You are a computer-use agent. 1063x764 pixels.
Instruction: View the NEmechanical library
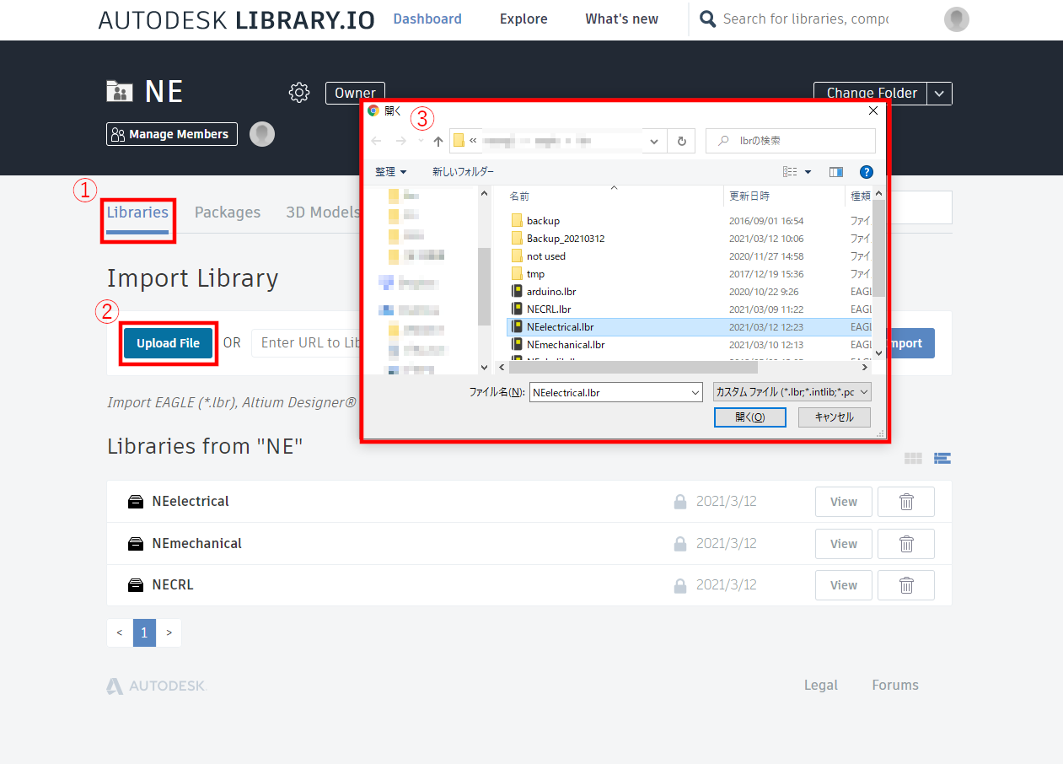844,544
